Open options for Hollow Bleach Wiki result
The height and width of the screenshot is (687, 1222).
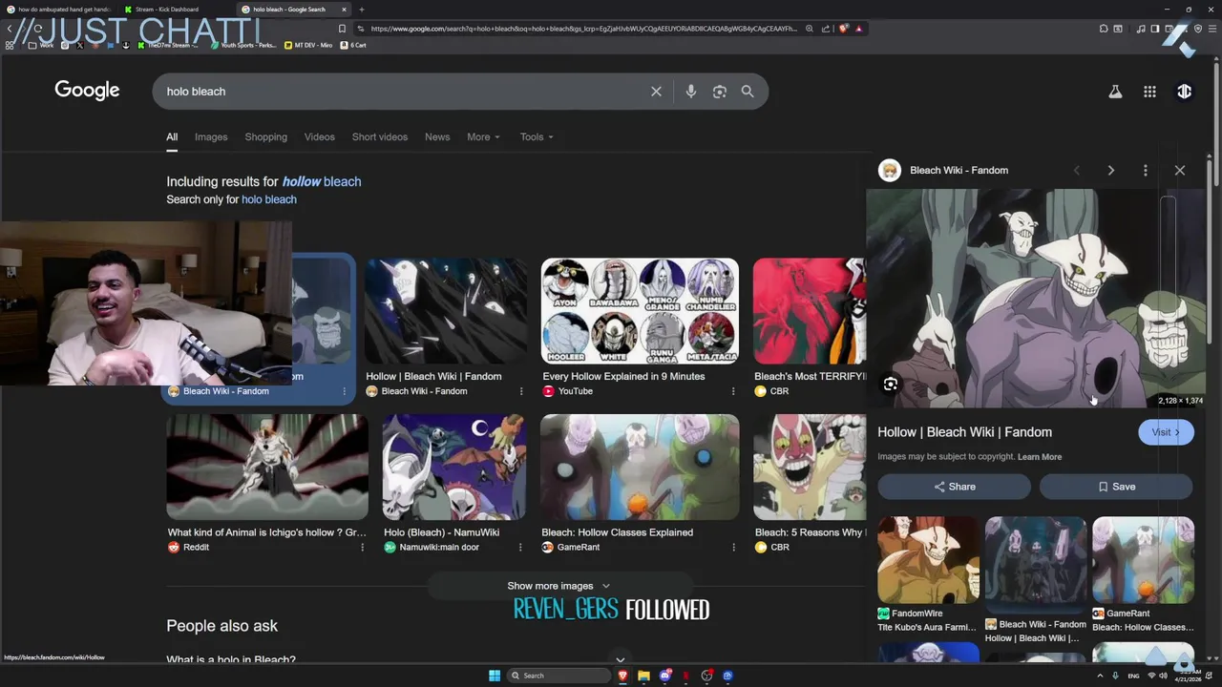point(520,391)
